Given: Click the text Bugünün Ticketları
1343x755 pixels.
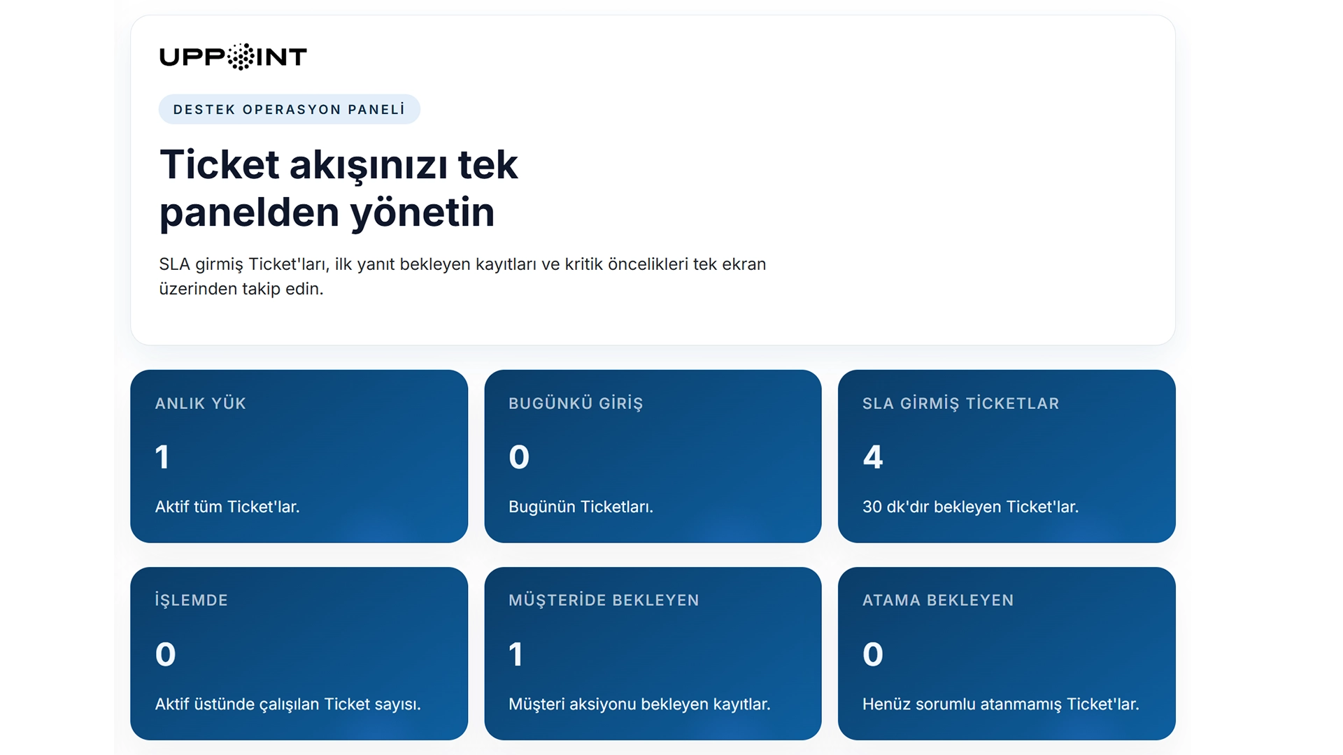Looking at the screenshot, I should coord(581,507).
